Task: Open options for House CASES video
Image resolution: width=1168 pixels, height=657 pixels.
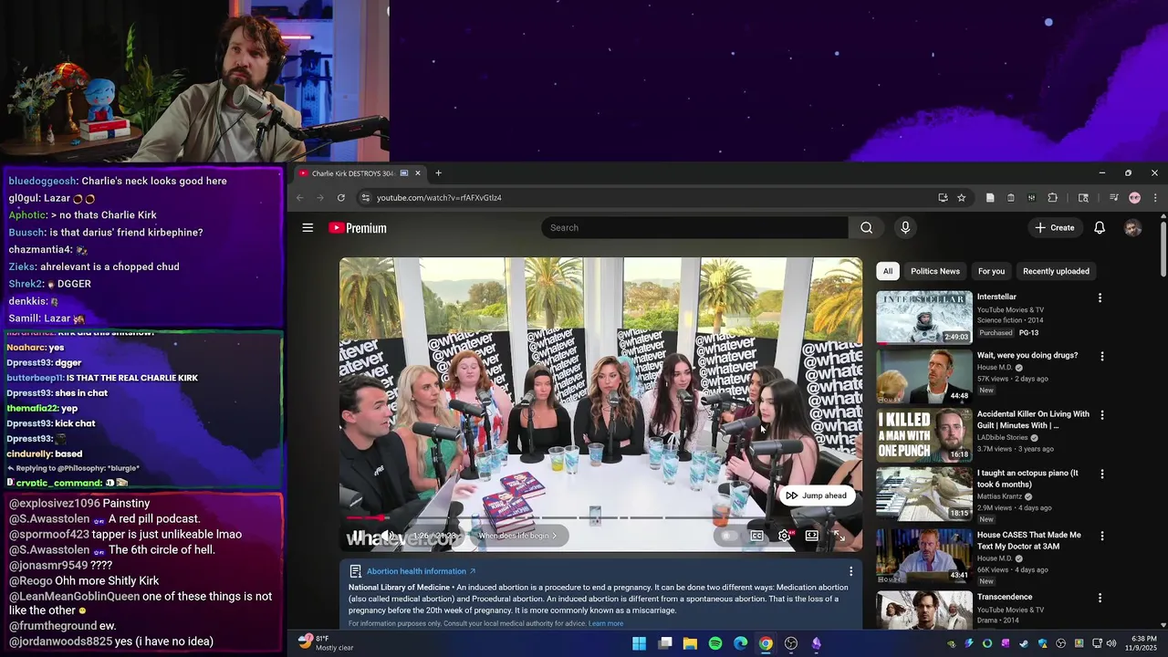Action: tap(1101, 536)
